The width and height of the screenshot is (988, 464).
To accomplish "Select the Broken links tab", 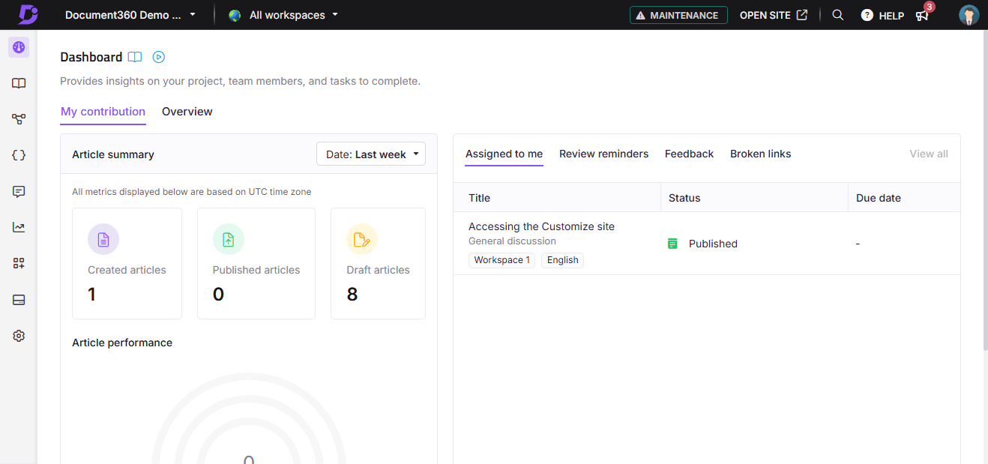I will [x=760, y=154].
